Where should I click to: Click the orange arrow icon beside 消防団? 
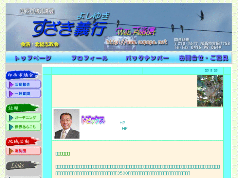[x=11, y=151]
